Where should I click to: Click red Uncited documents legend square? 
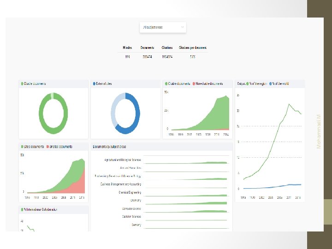click(x=47, y=147)
